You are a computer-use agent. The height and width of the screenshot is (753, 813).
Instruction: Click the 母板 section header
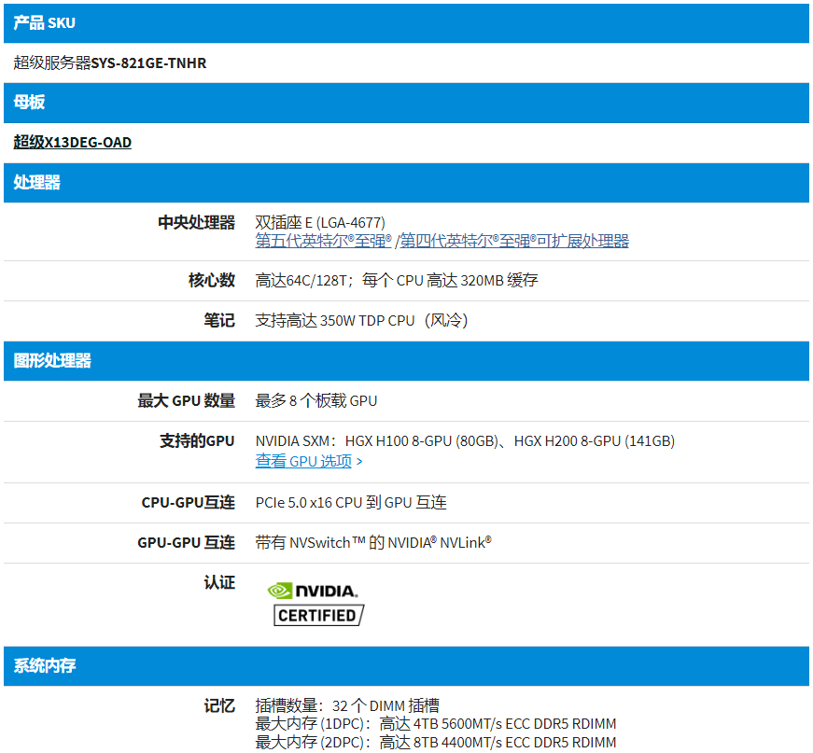tap(407, 103)
